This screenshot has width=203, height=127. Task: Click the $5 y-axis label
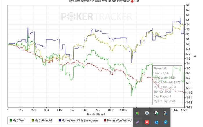188,20
